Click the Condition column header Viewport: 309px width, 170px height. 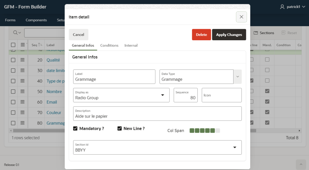[283, 45]
